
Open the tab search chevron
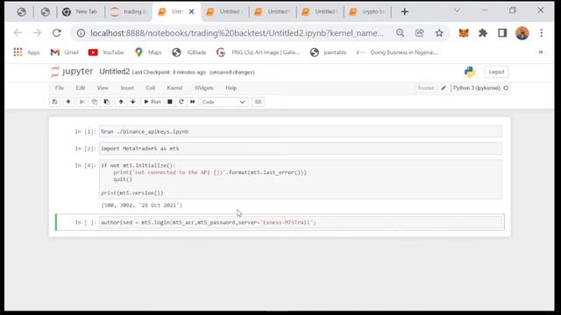[x=457, y=10]
